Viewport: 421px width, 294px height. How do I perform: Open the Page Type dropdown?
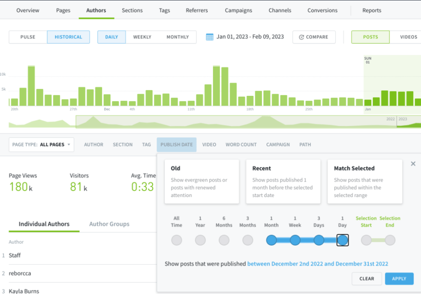coord(42,145)
